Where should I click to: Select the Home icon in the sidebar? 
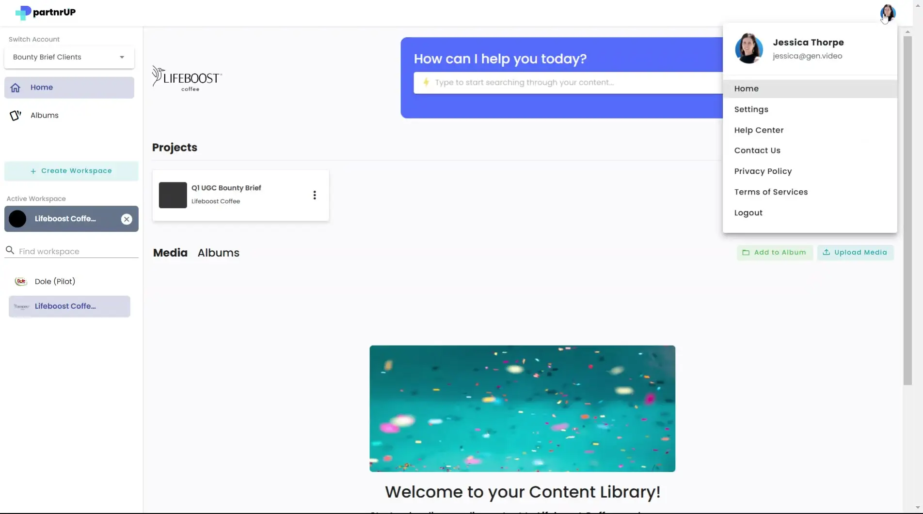click(16, 87)
